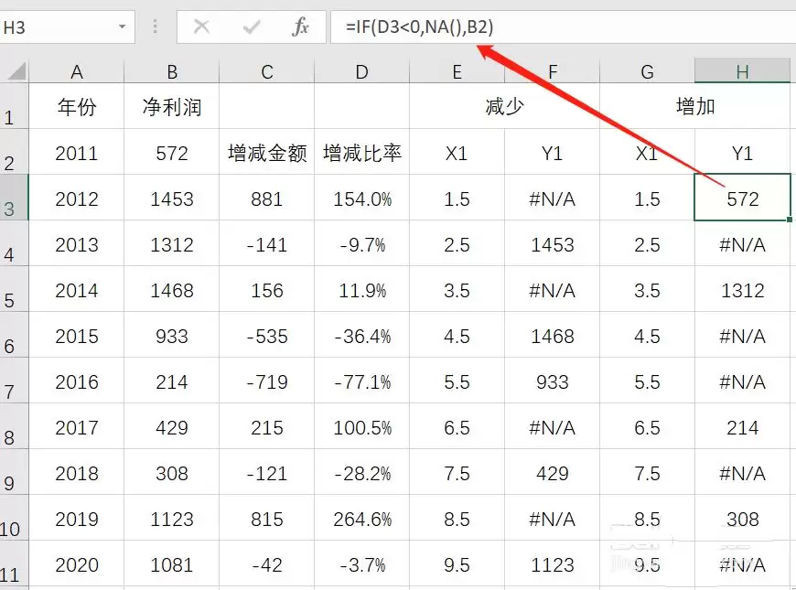The image size is (796, 590).
Task: Select row 1 header
Action: [15, 105]
